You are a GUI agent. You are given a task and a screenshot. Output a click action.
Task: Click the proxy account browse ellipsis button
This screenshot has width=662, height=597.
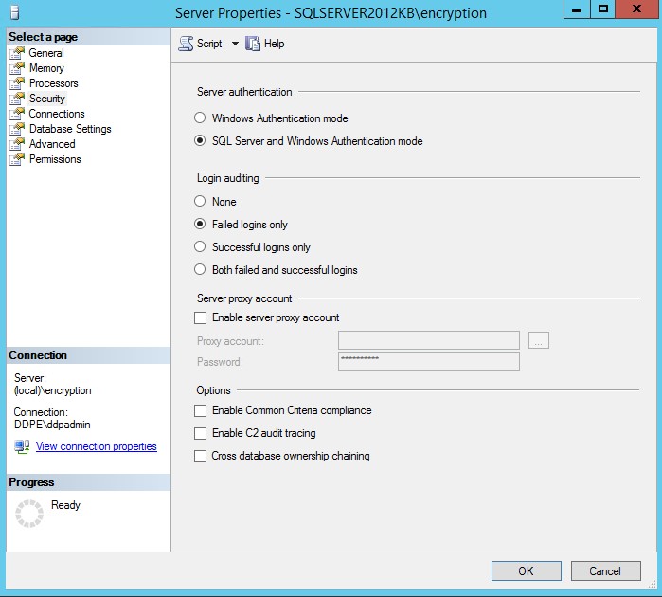(539, 340)
